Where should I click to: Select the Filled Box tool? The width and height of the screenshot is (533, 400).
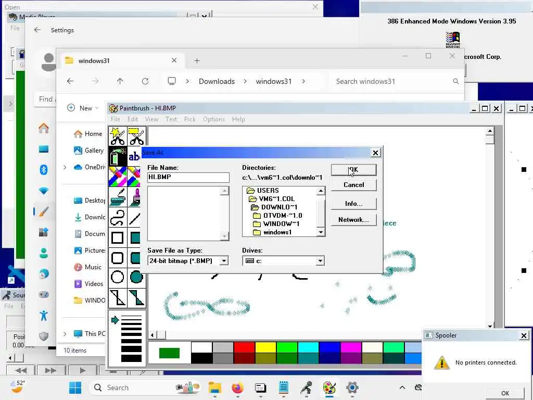pyautogui.click(x=134, y=238)
